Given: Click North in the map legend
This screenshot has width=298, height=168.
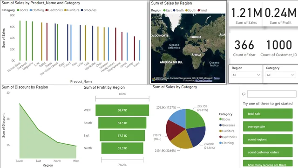Looking at the screenshot, I should 178,10.
